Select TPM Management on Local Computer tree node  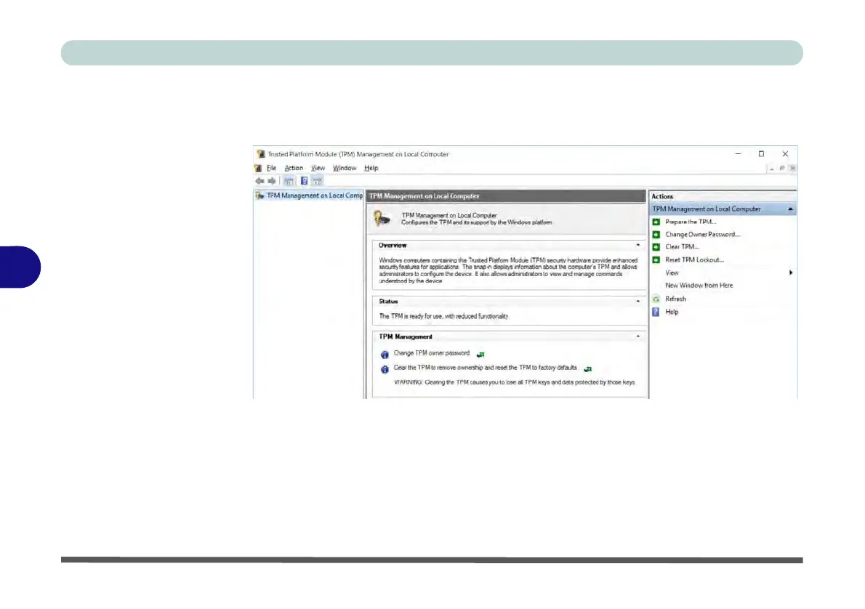tap(315, 195)
